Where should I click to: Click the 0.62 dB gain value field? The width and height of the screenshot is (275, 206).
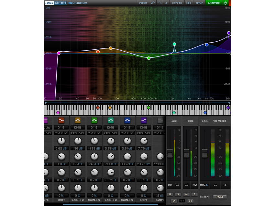click(61, 149)
